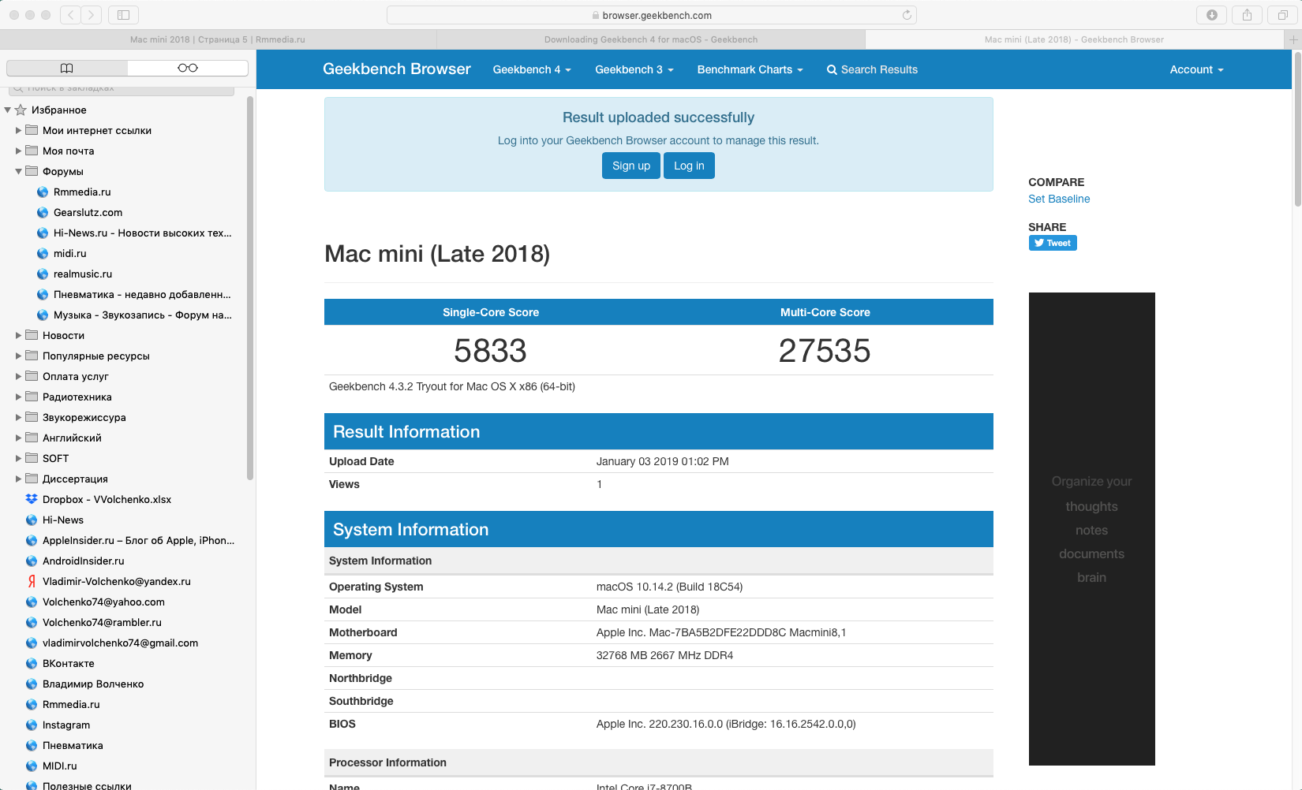
Task: Expand the Звукорежиссура folder
Action: tap(18, 417)
